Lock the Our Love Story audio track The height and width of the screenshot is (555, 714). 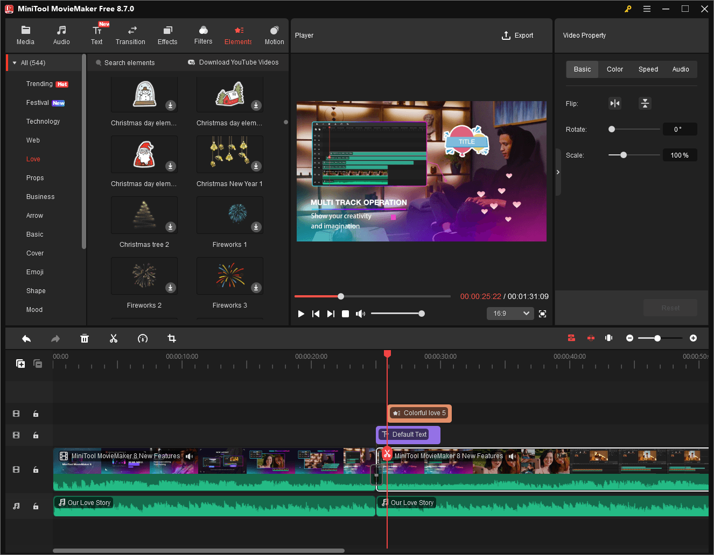[x=36, y=506]
